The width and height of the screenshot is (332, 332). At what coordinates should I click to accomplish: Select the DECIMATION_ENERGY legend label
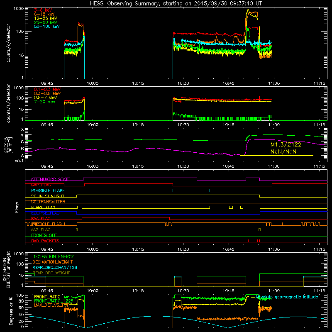click(53, 256)
